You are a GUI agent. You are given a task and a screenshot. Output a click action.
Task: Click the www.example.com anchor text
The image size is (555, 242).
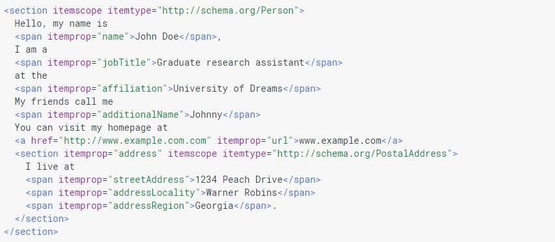340,141
